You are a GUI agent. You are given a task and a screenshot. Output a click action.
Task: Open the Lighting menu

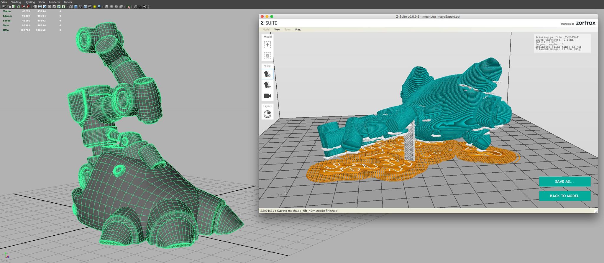pos(29,2)
